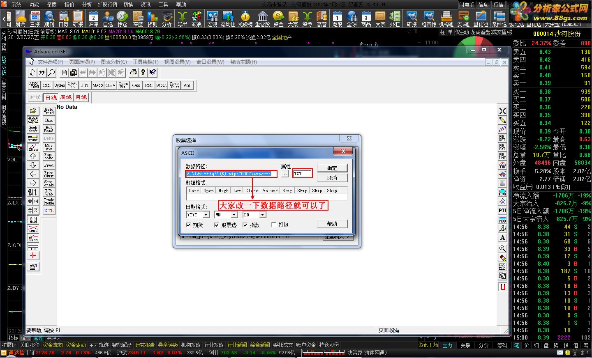Click the print icon in Advanced GET toolbar

pos(134,73)
